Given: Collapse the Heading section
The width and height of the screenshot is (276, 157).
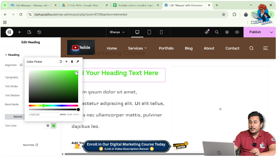Looking at the screenshot, I should click(x=12, y=55).
